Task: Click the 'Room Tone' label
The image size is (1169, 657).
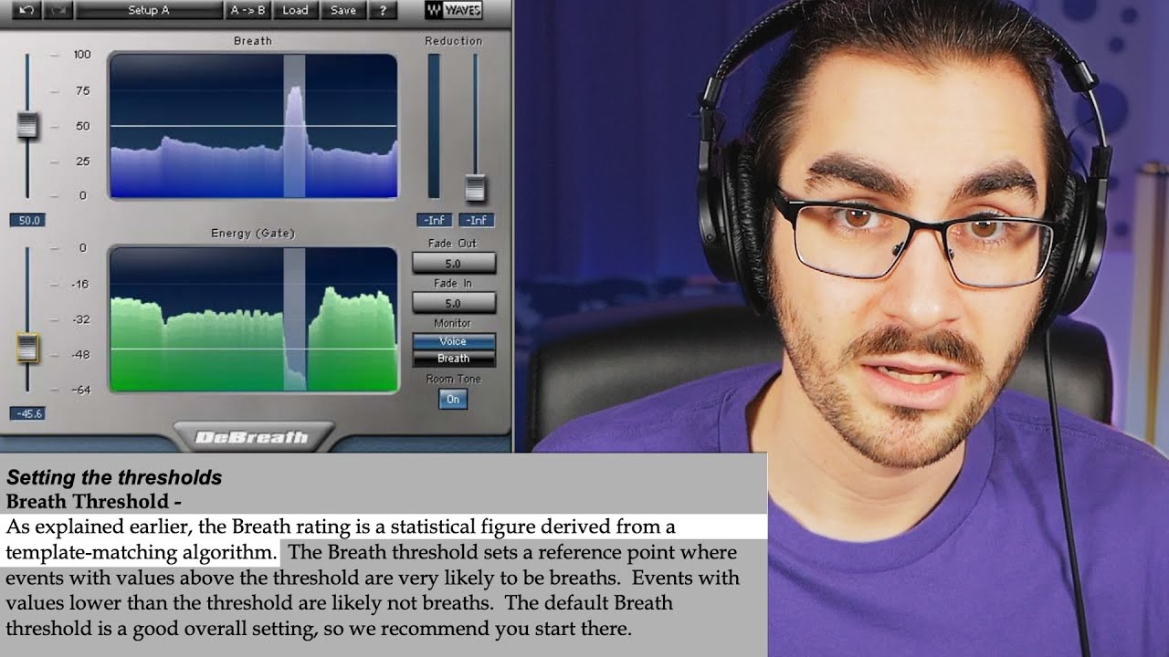Action: point(453,379)
